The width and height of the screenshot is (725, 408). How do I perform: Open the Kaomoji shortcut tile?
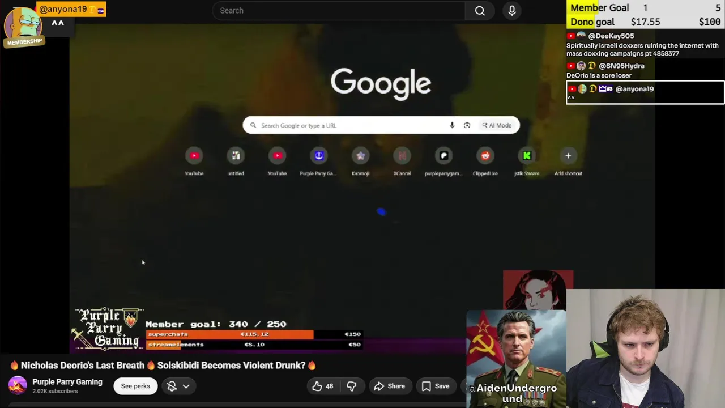[360, 161]
